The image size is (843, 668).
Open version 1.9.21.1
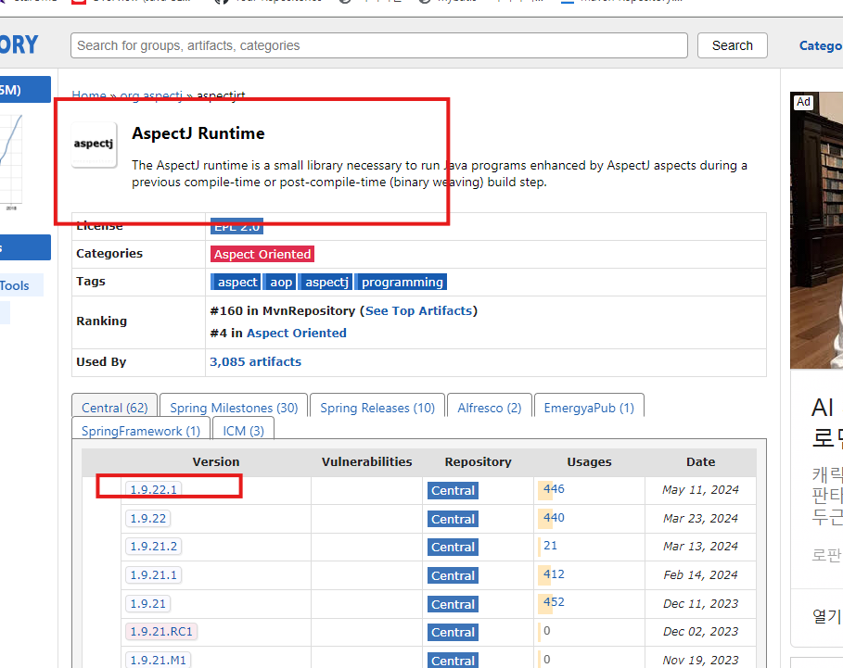point(154,575)
